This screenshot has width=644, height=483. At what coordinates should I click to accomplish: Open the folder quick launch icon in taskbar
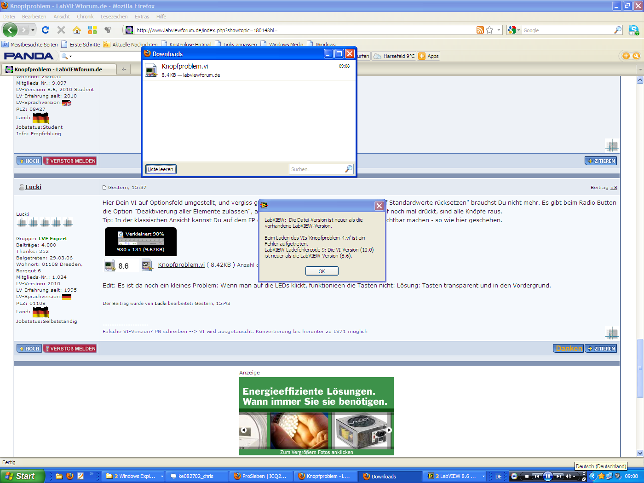[59, 476]
